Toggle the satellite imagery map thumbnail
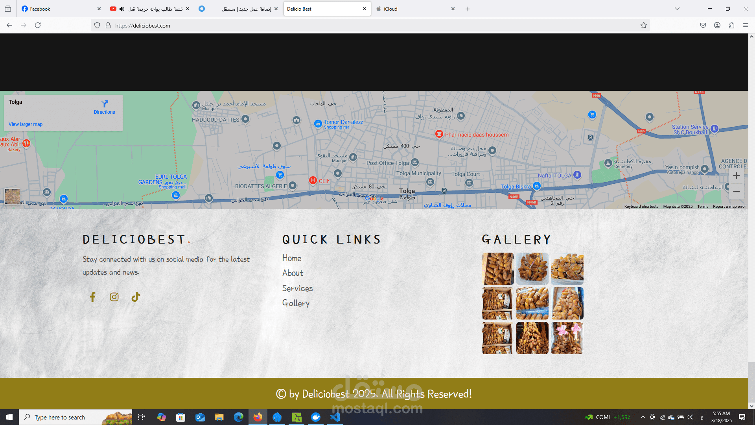Viewport: 755px width, 425px height. [x=12, y=196]
